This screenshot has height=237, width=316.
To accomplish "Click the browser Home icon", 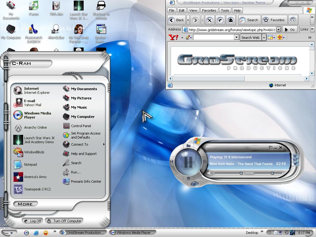I will (231, 20).
